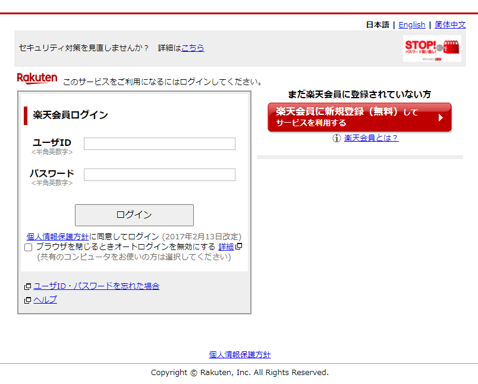Open the こちら security details link
Image resolution: width=478 pixels, height=384 pixels.
point(193,48)
